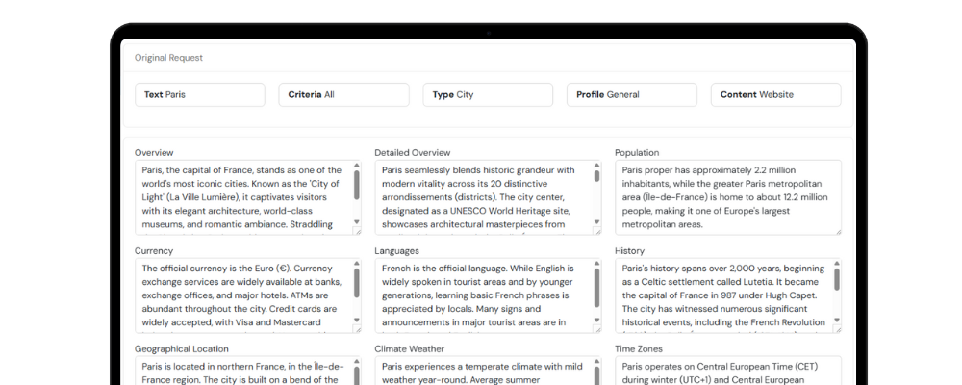Image resolution: width=962 pixels, height=385 pixels.
Task: Click the Text Paris field
Action: click(x=199, y=94)
